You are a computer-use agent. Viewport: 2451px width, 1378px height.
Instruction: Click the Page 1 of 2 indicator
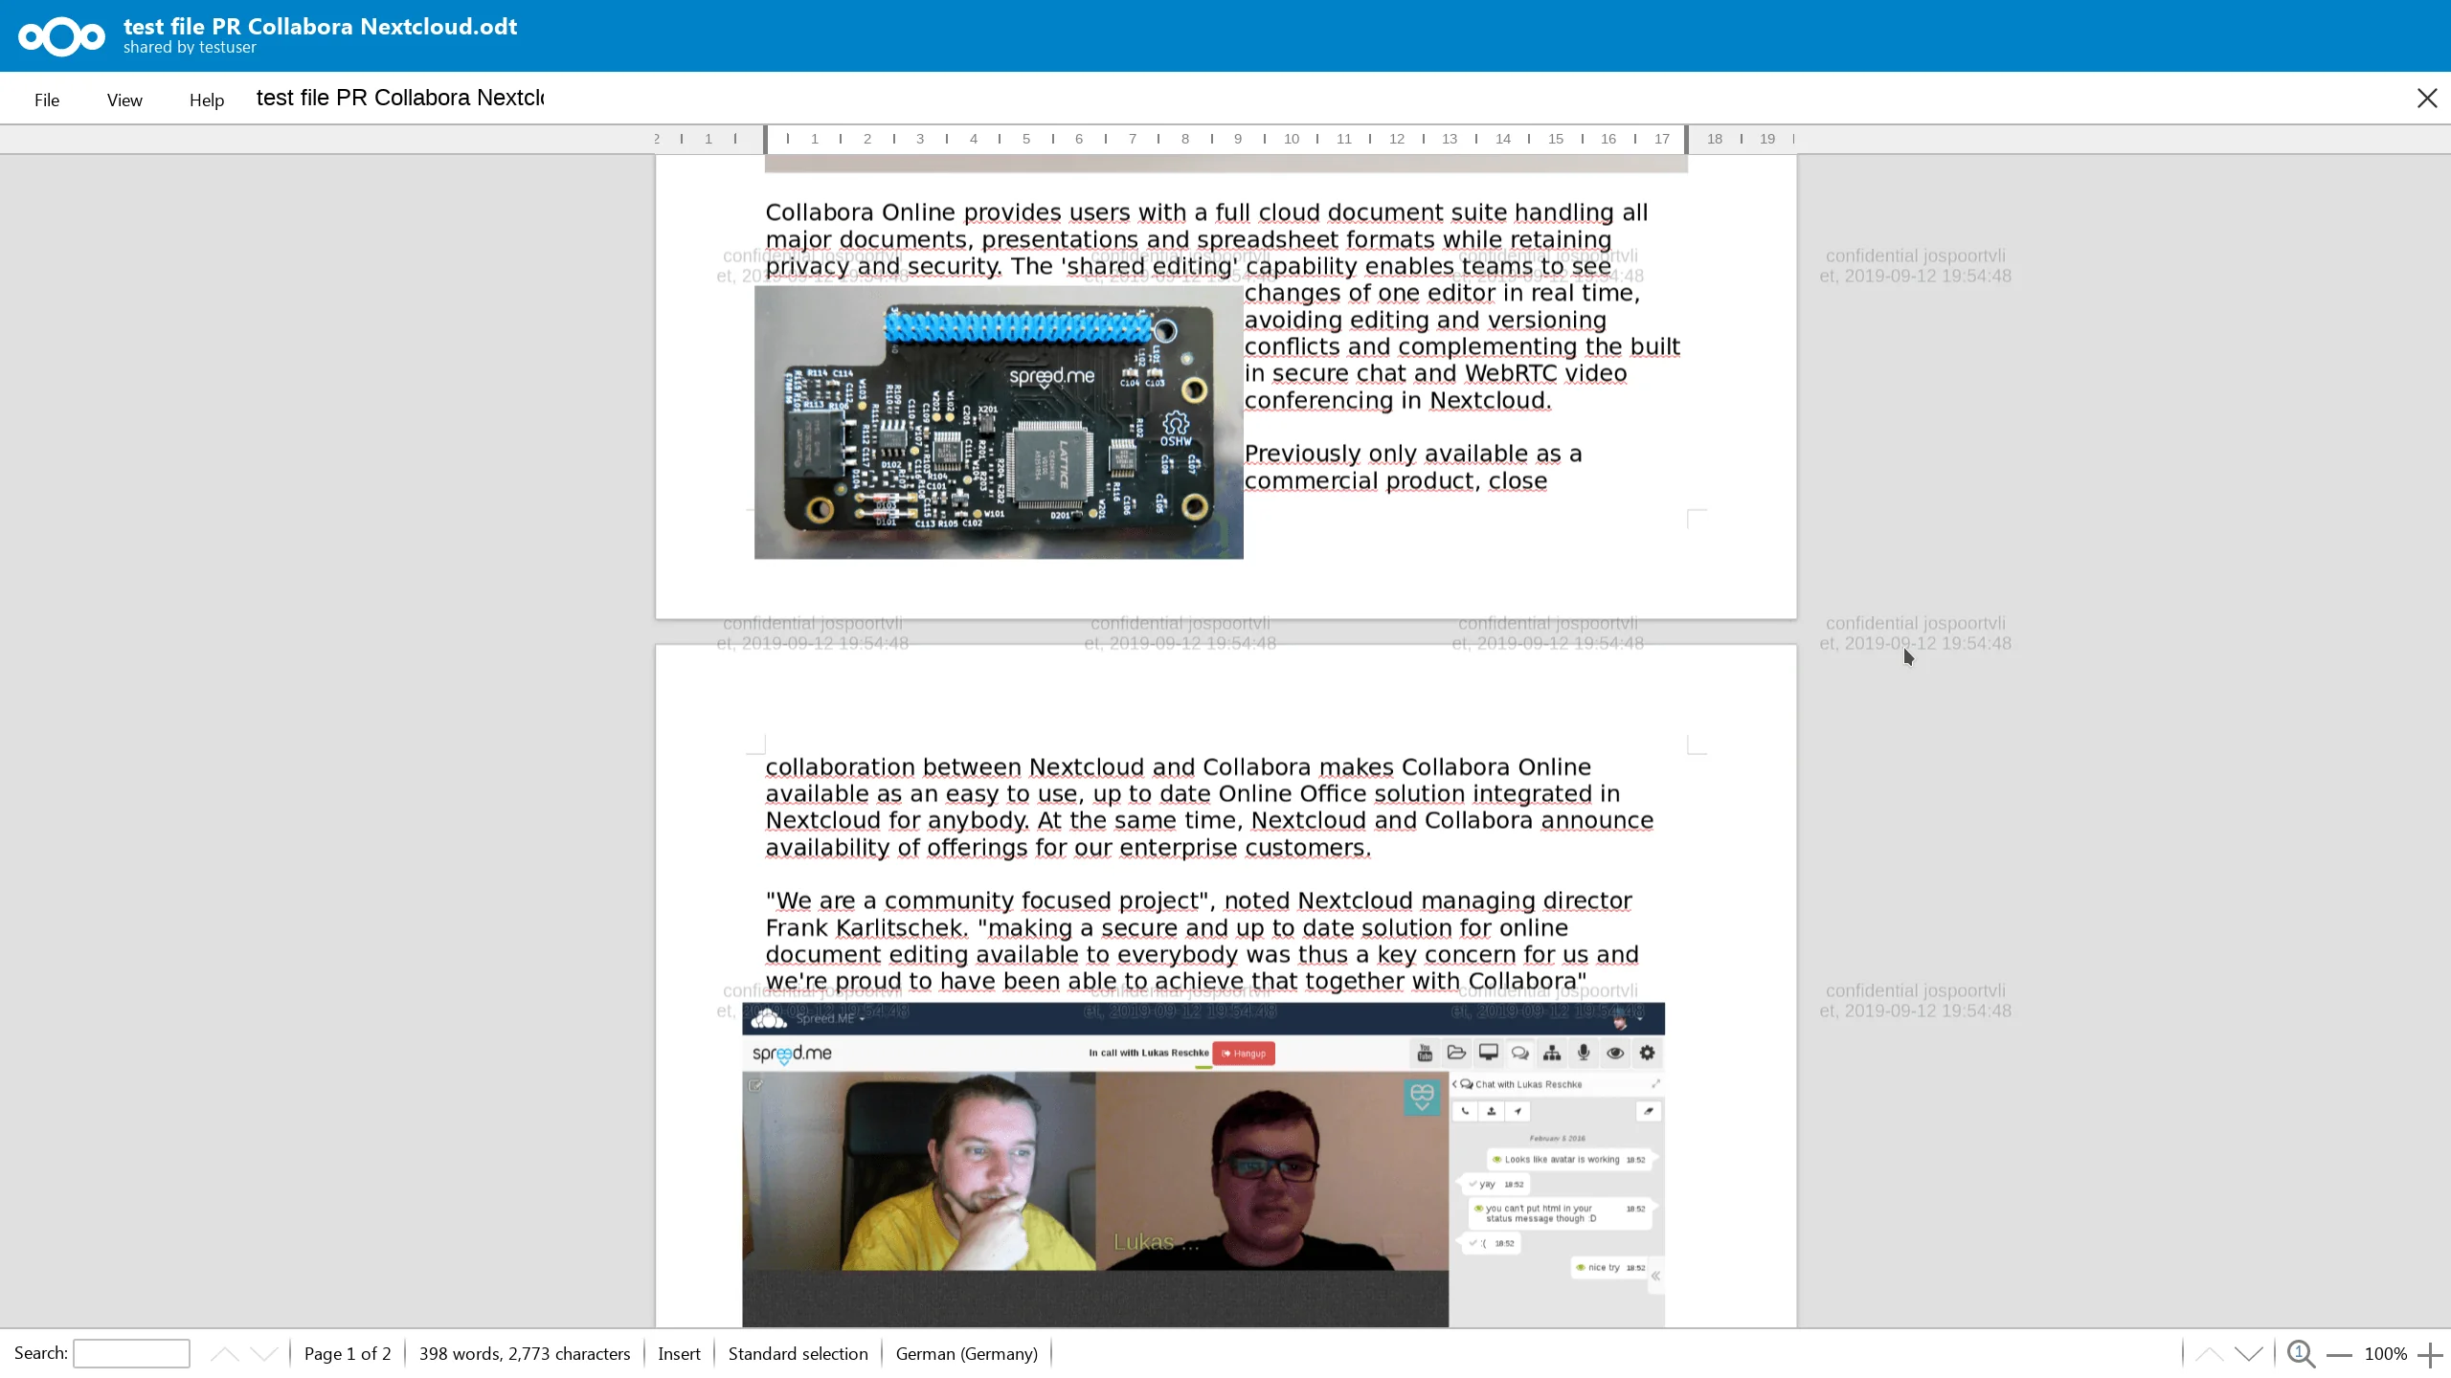[348, 1353]
